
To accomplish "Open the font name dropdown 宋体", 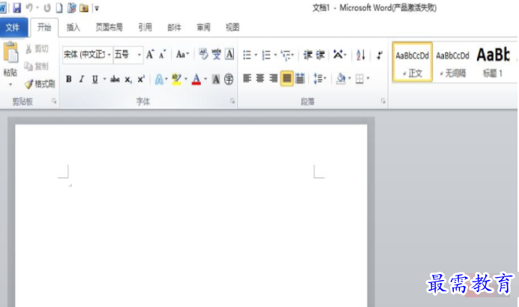I will pyautogui.click(x=109, y=55).
